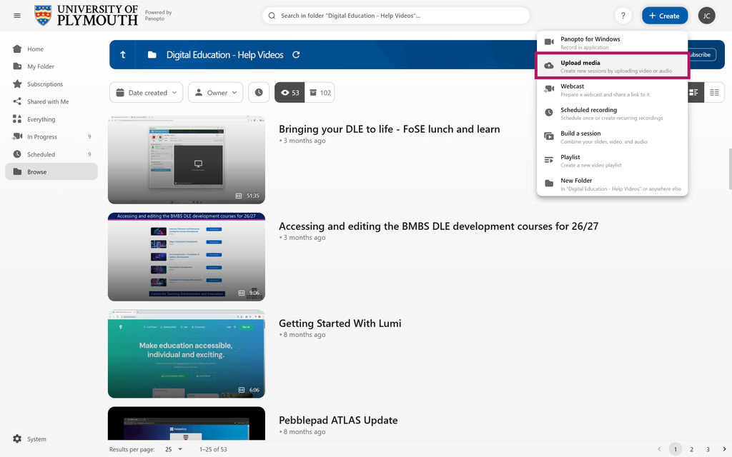Open results per page dropdown
732x457 pixels.
(x=174, y=449)
